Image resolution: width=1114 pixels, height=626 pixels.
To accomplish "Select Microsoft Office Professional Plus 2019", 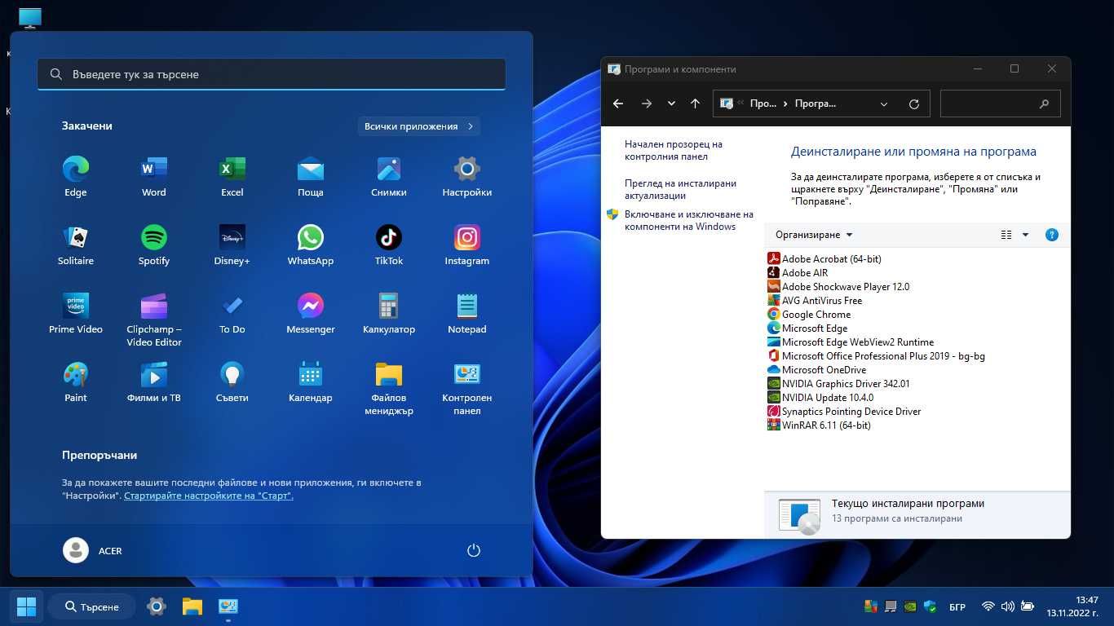I will (877, 356).
